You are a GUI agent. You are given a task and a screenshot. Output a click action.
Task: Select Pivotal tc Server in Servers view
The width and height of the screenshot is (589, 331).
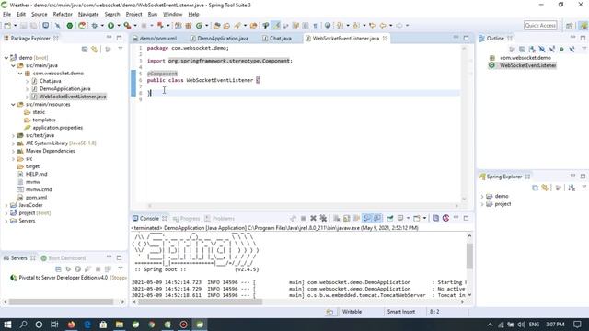tap(64, 278)
